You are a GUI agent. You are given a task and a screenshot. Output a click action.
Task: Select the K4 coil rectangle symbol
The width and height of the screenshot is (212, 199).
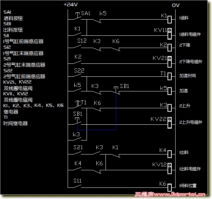(170, 154)
